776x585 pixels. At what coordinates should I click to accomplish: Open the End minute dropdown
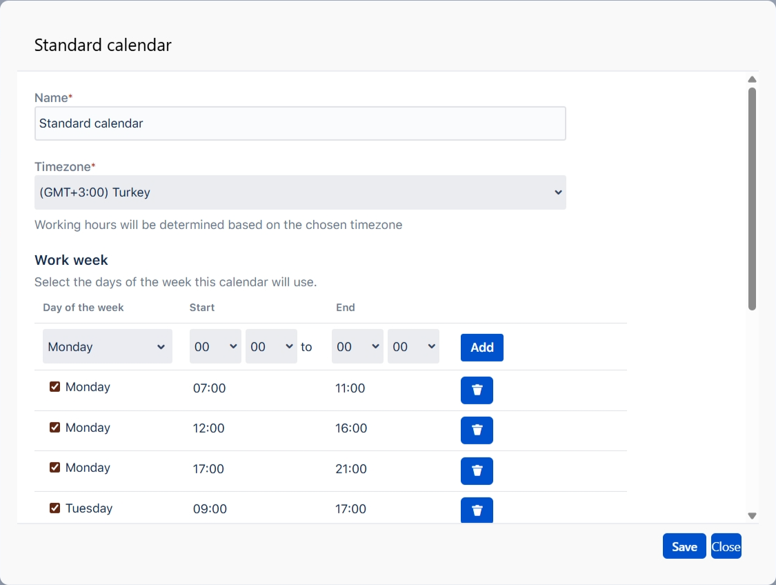tap(413, 346)
